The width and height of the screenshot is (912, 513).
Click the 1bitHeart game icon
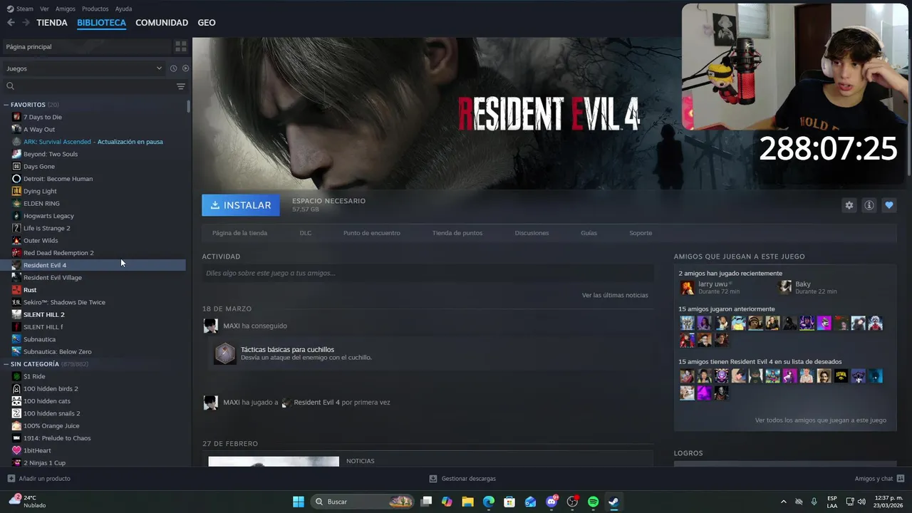[x=16, y=450]
